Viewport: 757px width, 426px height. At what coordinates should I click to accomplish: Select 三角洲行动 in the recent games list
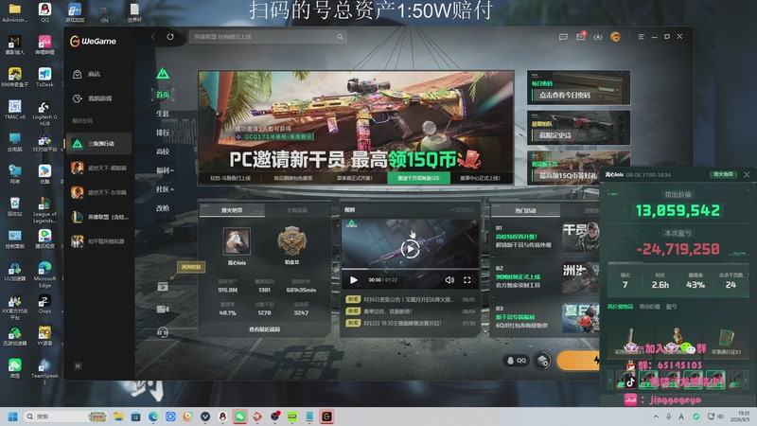pyautogui.click(x=99, y=144)
